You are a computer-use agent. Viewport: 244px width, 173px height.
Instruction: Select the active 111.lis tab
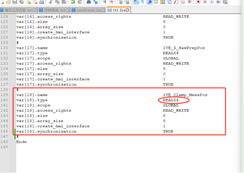pyautogui.click(x=118, y=10)
